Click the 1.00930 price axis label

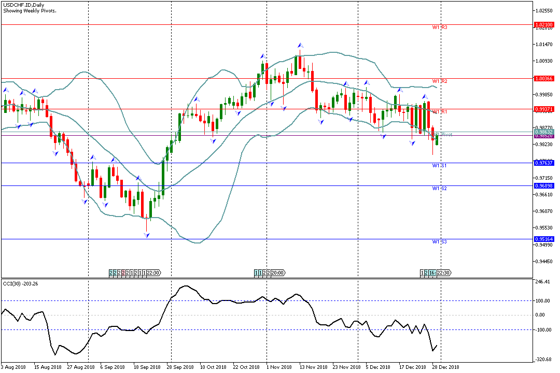tap(544, 61)
